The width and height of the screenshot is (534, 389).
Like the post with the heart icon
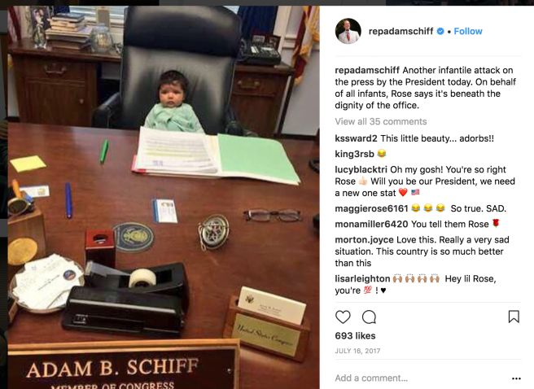point(343,317)
